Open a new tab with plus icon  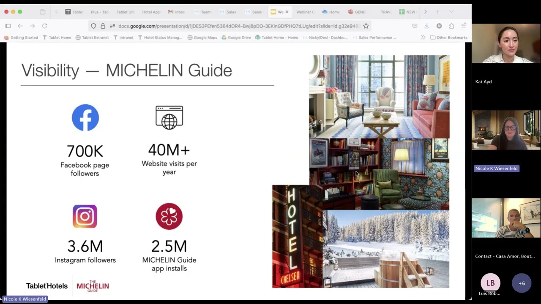coord(437,12)
